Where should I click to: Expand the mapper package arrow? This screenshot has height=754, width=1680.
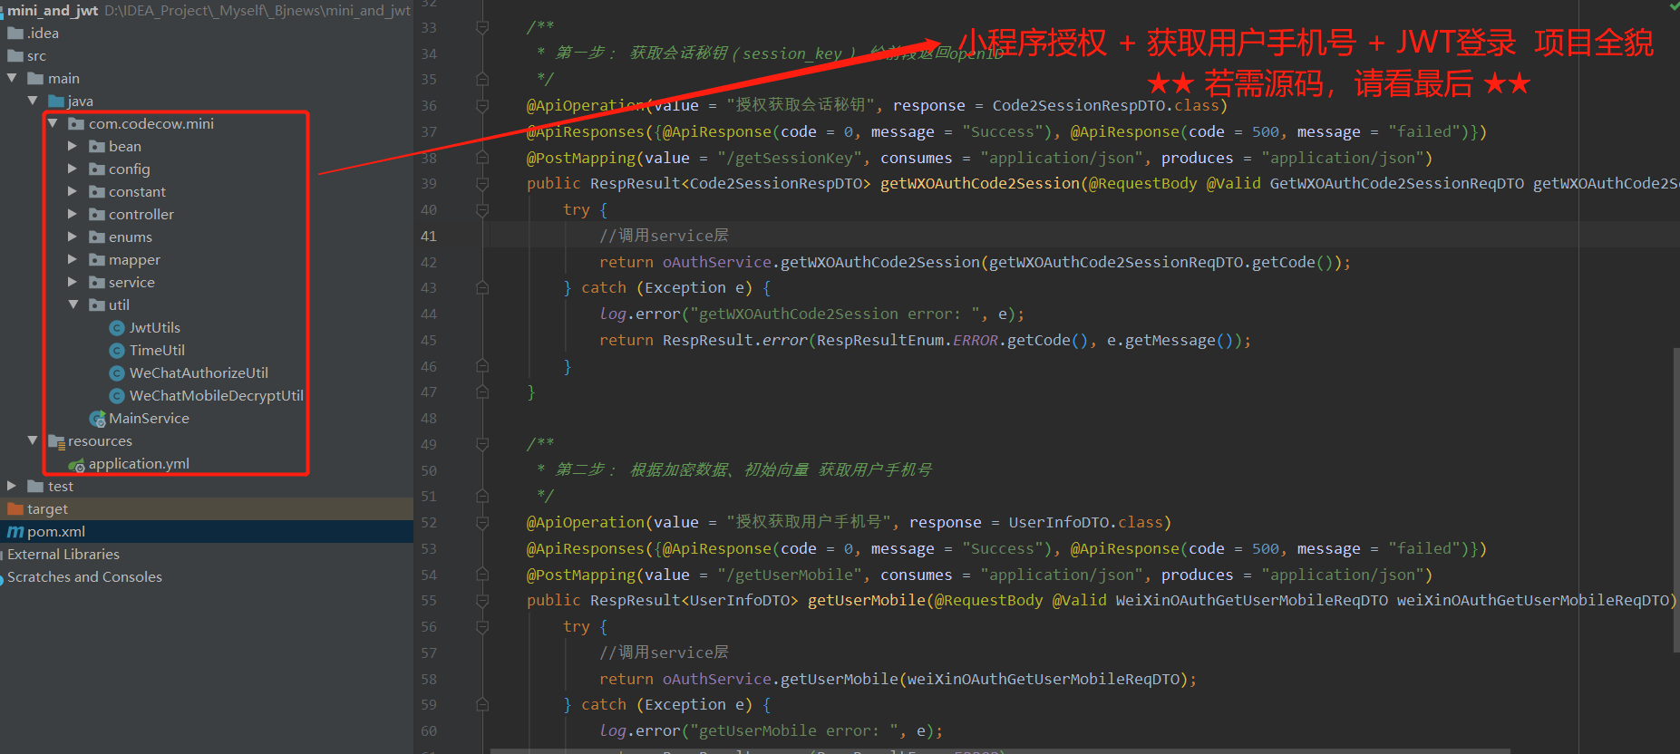73,259
